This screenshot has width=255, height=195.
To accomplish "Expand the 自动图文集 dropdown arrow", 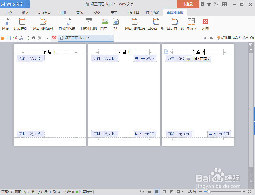I will (77, 28).
